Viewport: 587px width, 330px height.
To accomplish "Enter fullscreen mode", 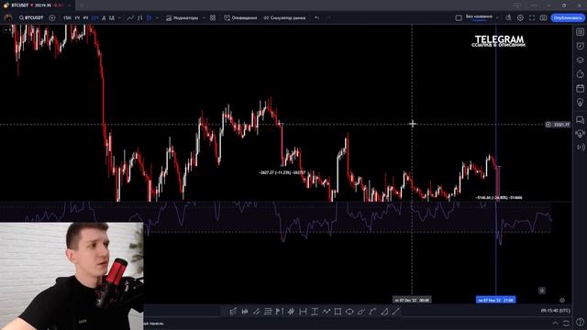I will click(x=532, y=18).
